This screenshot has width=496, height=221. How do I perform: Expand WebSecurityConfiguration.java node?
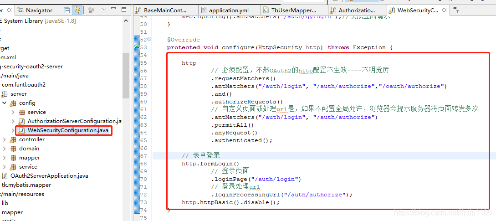coord(13,130)
